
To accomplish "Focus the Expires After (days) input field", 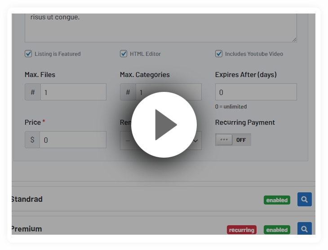I will (x=256, y=92).
